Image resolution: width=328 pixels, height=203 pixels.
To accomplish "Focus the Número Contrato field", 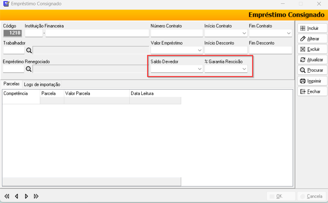I will (x=177, y=33).
